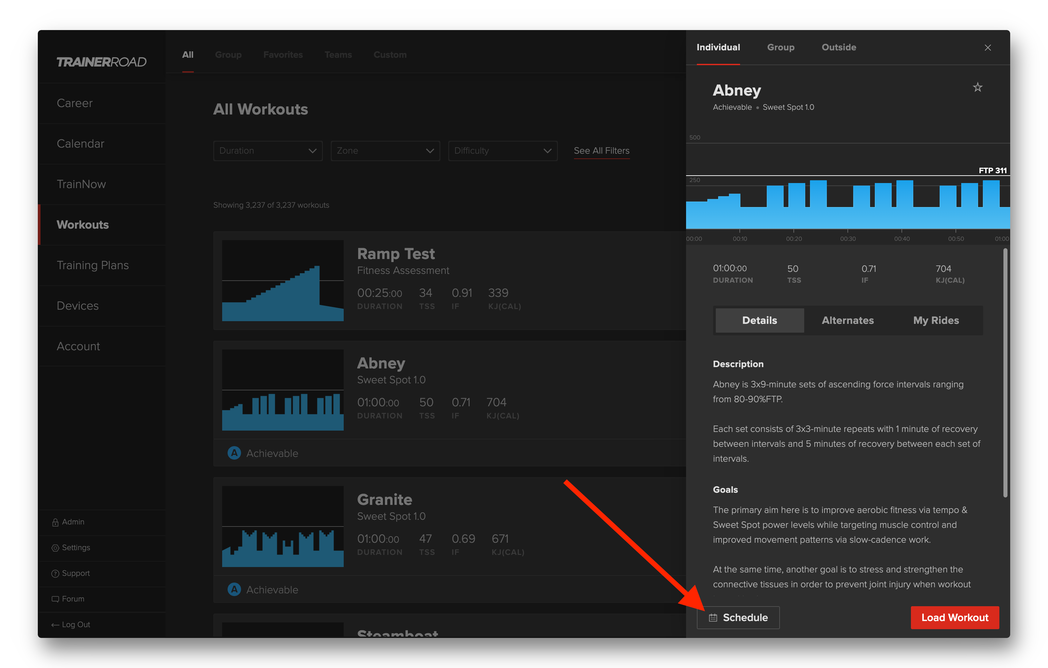This screenshot has height=668, width=1048.
Task: Switch to the All workouts tab
Action: click(x=188, y=55)
